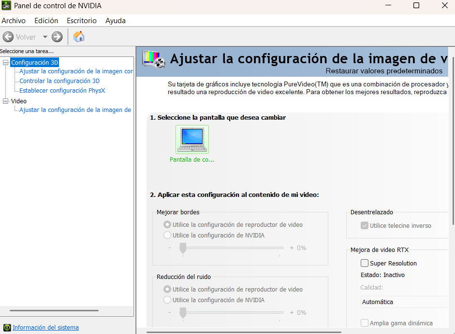Click '1. Seleccione la pantalla que desea cambiar' heading
This screenshot has width=455, height=334.
coord(218,118)
